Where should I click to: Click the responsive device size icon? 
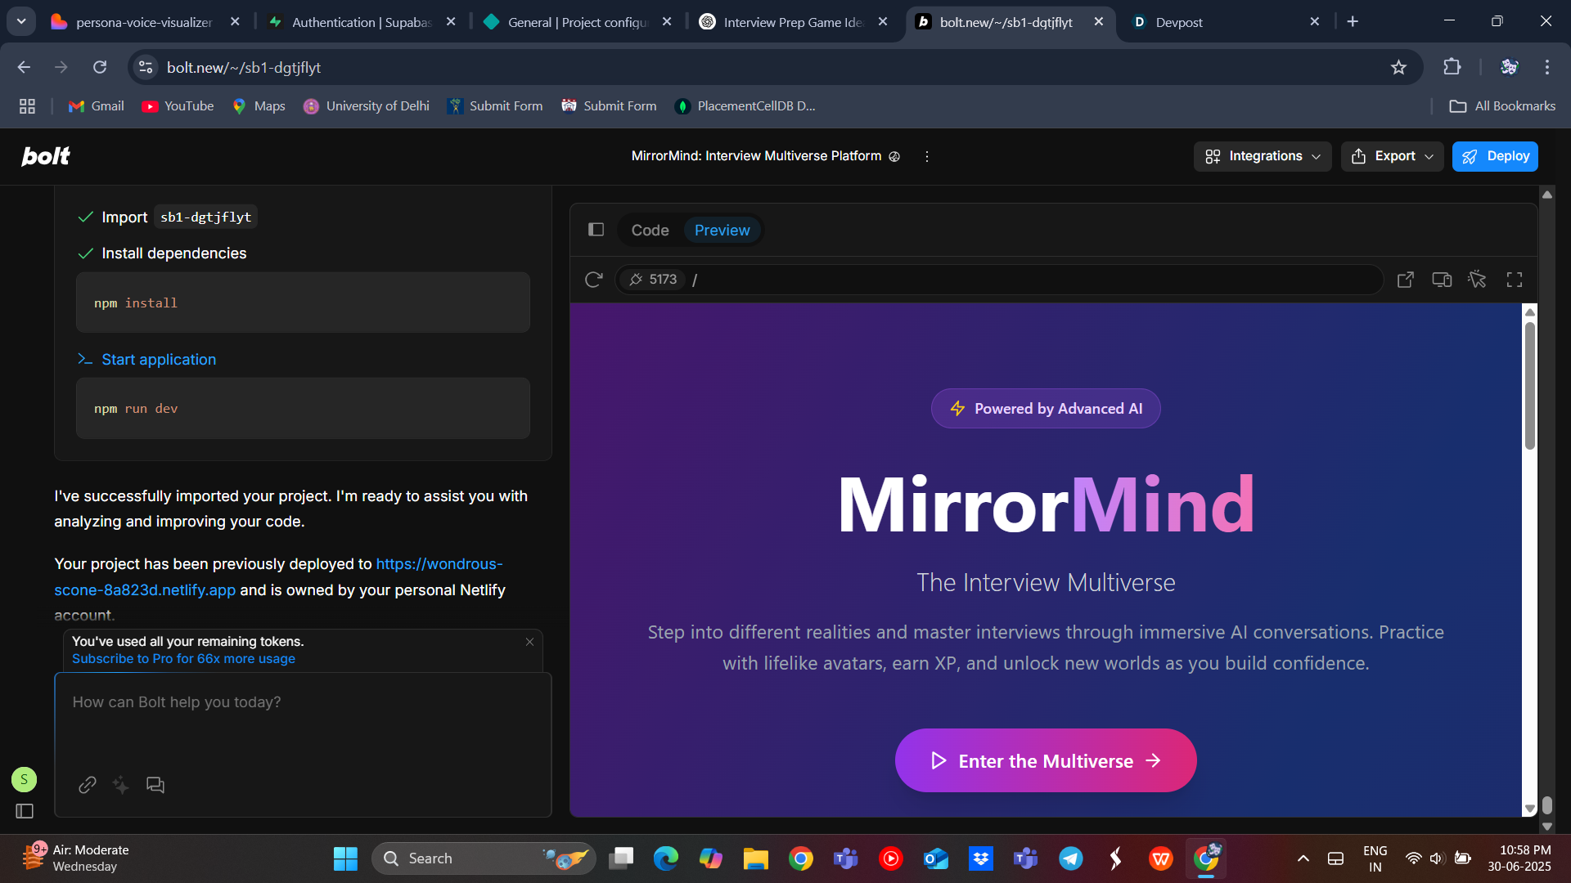[1442, 280]
